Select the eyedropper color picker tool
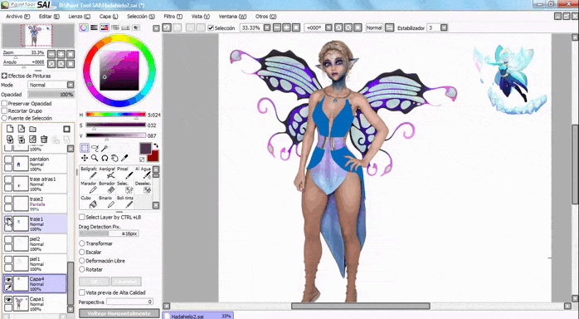This screenshot has width=579, height=319. (124, 158)
